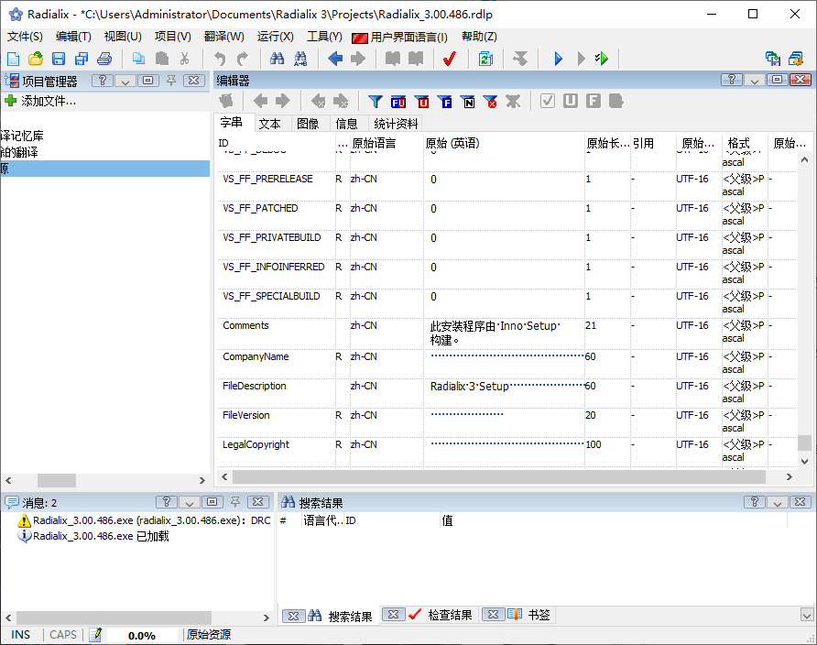Run the localized file with the green play icon
Screen dimensions: 817x645
(x=604, y=59)
